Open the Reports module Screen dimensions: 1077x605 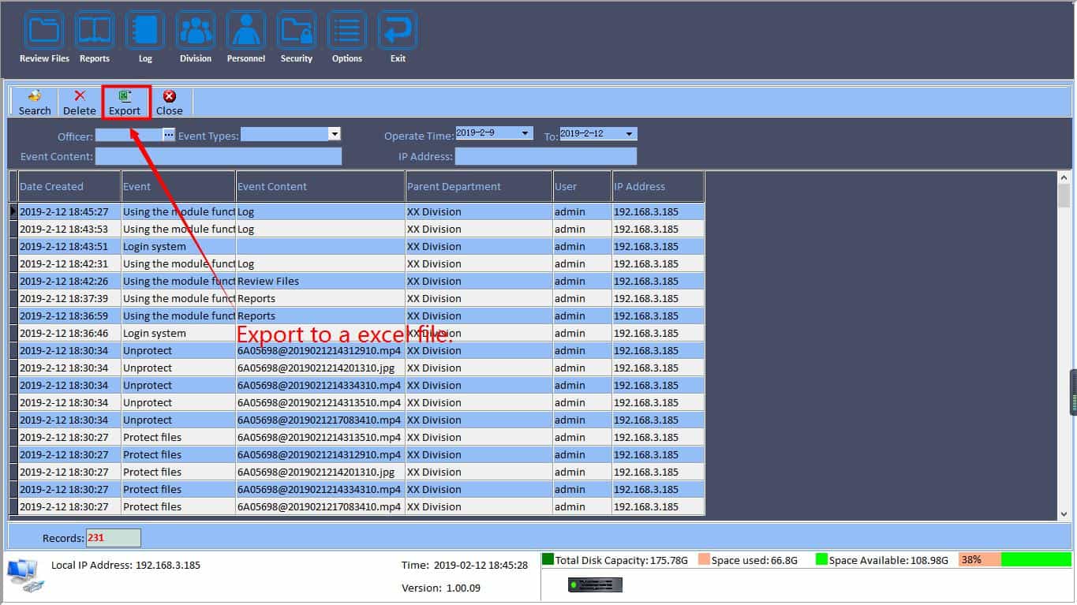[x=95, y=37]
